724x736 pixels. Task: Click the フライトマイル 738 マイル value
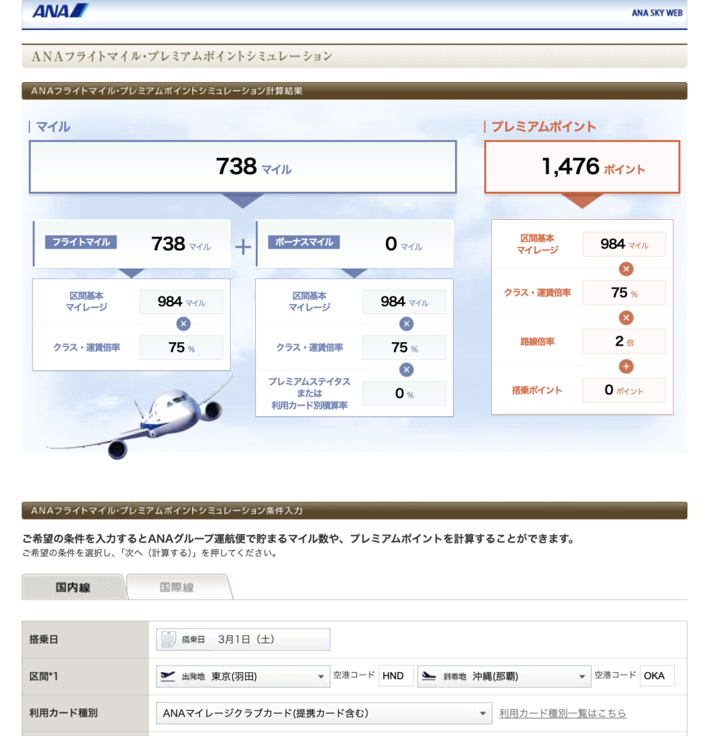click(x=180, y=244)
